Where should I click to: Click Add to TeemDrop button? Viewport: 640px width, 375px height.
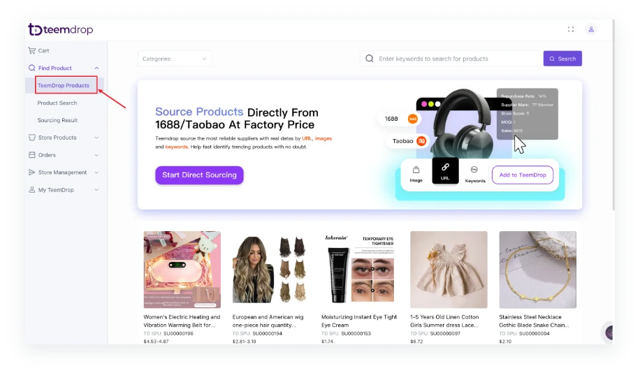522,175
